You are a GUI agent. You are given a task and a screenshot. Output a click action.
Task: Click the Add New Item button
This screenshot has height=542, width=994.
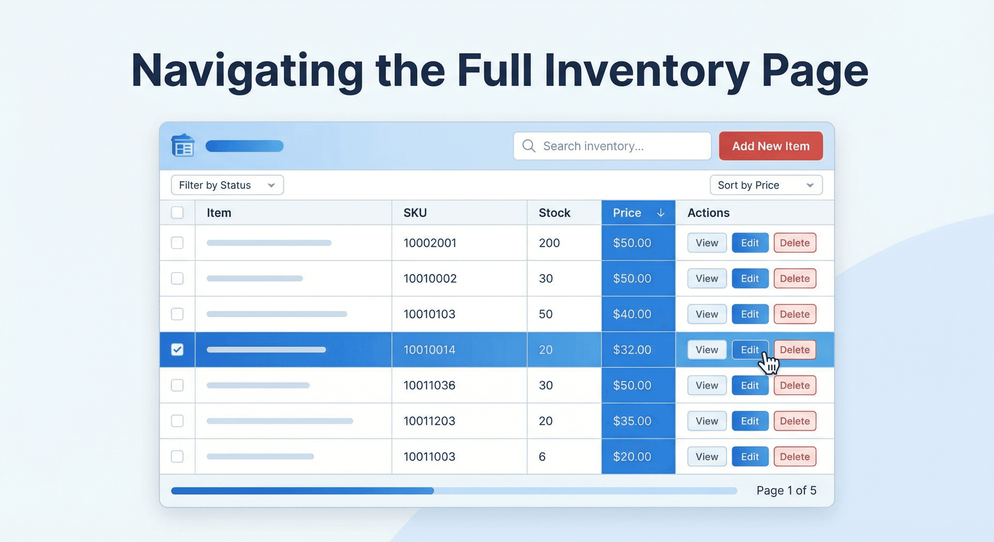(770, 146)
